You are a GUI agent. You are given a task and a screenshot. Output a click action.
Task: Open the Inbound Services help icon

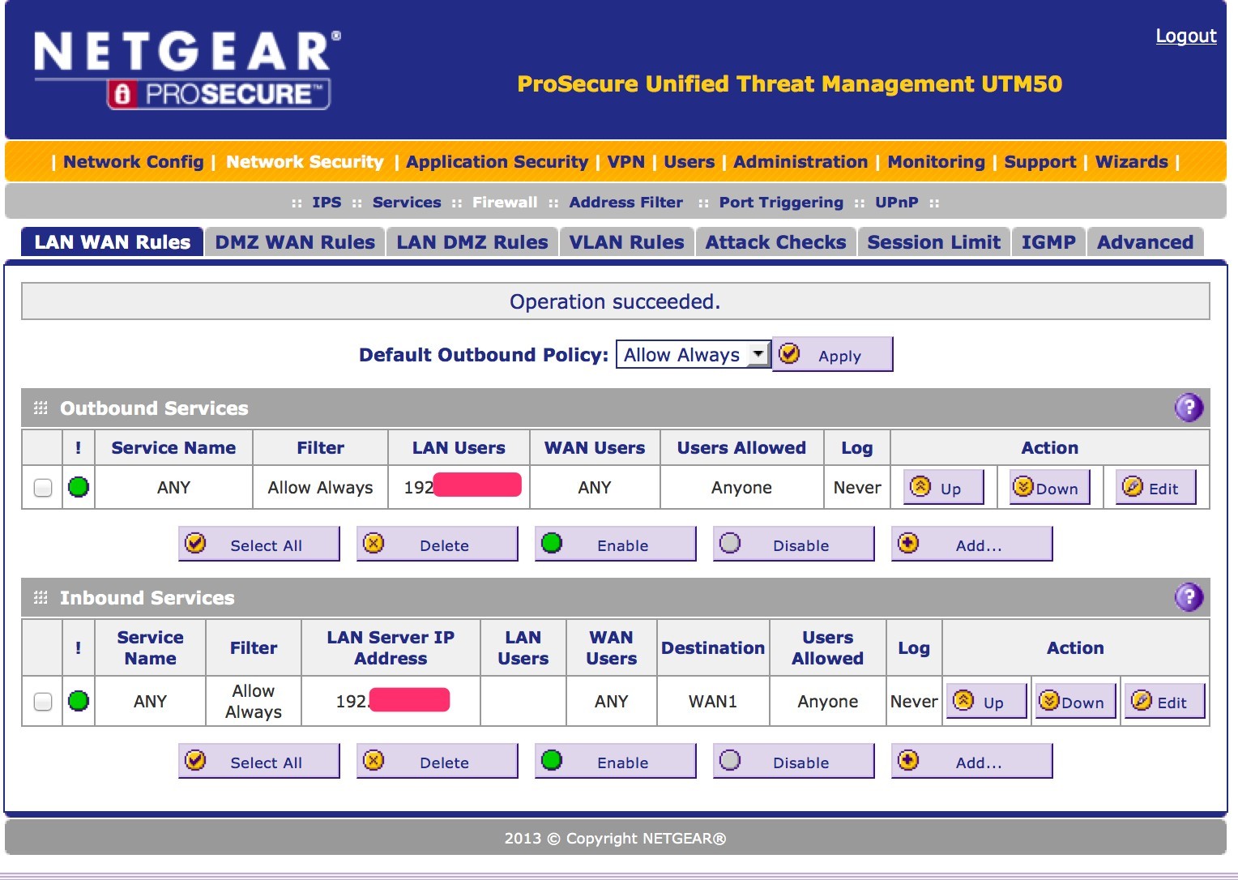(1188, 597)
